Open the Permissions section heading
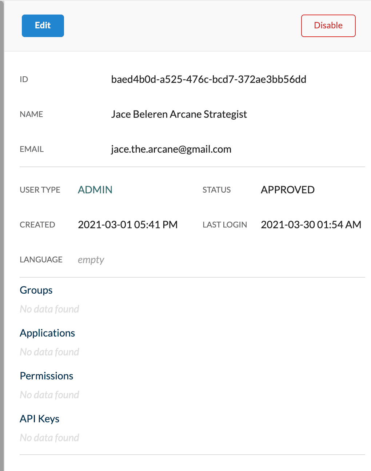 (47, 376)
